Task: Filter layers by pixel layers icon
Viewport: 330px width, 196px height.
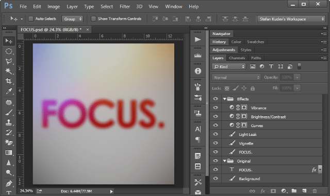Action: [253, 66]
